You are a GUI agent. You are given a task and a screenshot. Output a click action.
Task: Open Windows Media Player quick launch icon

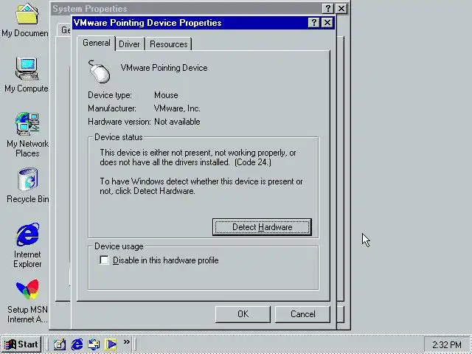pos(111,344)
